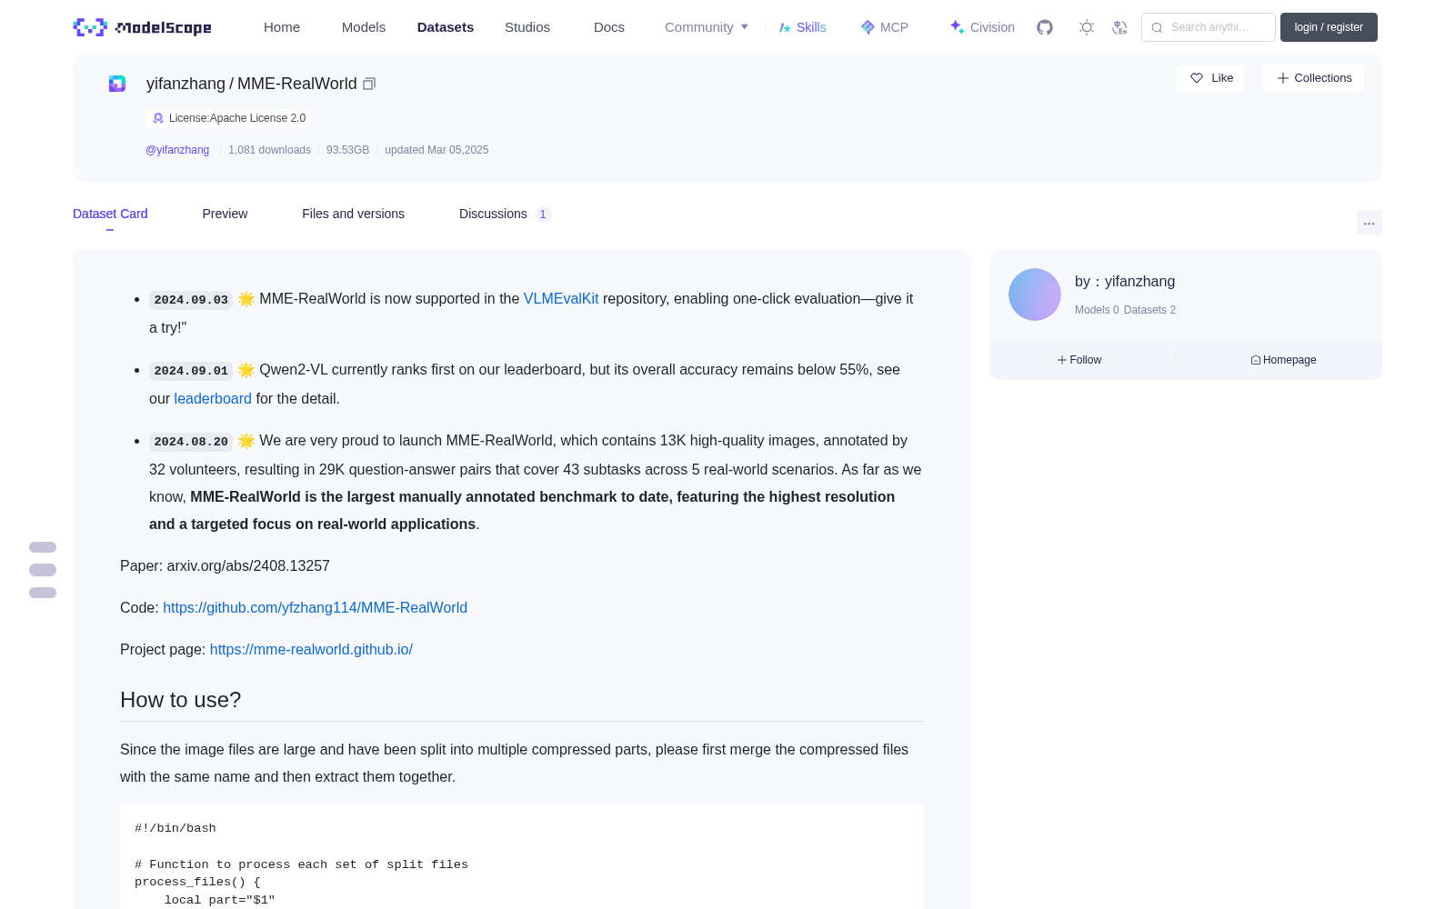Open the @yifanzhang profile link
Screen dimensions: 1455x909
pos(177,150)
